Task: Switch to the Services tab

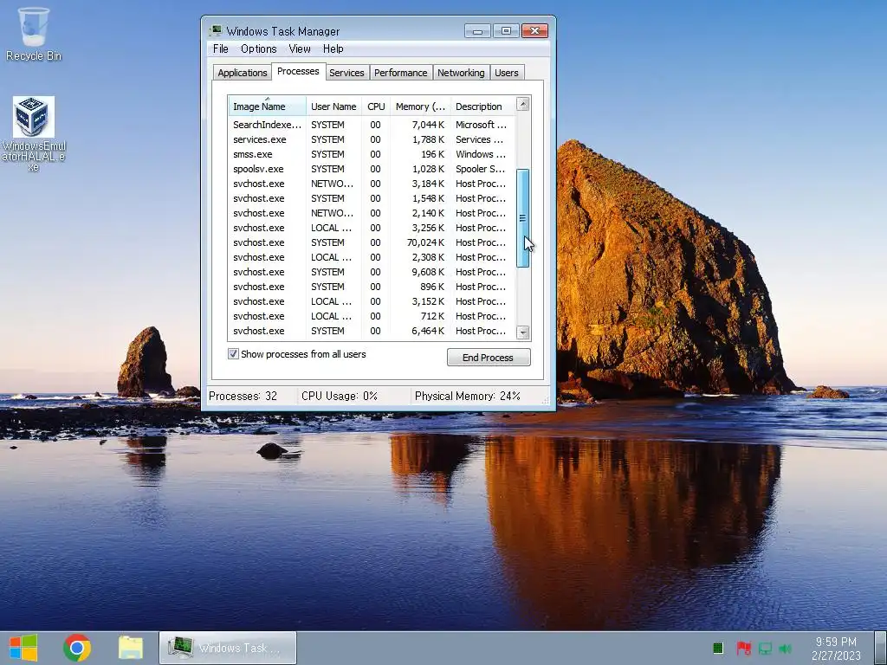Action: [346, 73]
